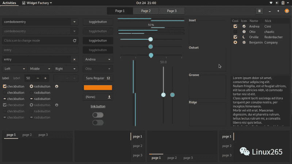Turn on the upper toggle switch
Screen dimensions: 292x164
[x=98, y=115]
